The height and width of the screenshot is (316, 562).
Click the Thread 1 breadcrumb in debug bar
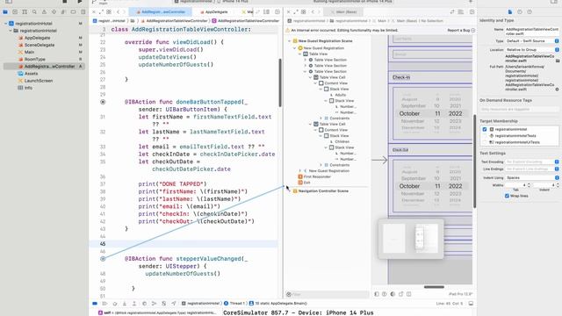[x=234, y=304]
